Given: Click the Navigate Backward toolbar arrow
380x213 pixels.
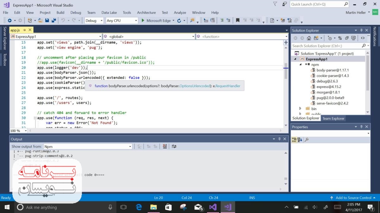Looking at the screenshot, I should 9,21.
